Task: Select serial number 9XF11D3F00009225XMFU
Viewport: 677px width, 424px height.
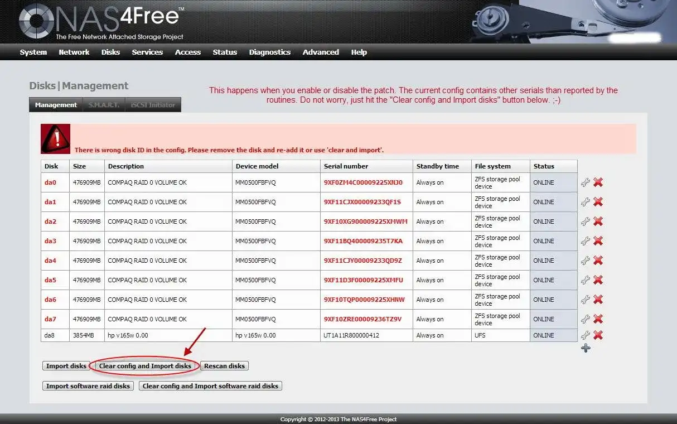Action: 364,280
